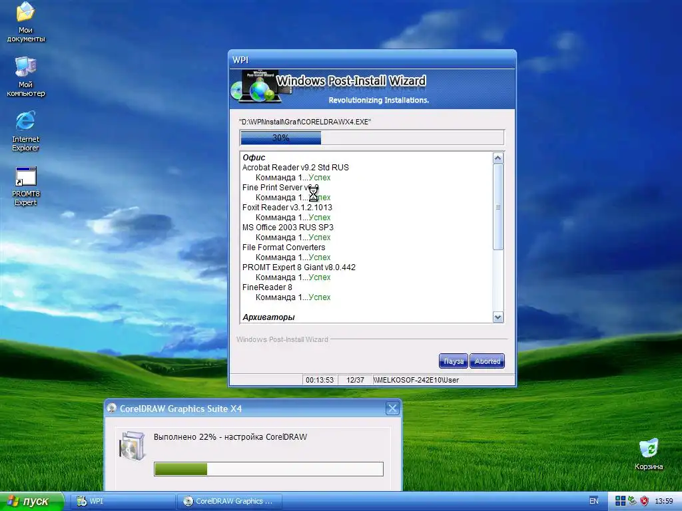Select the PROMT Expert 8 Giant v8.0.442 entry
Viewport: 682px width, 511px height.
click(x=299, y=267)
